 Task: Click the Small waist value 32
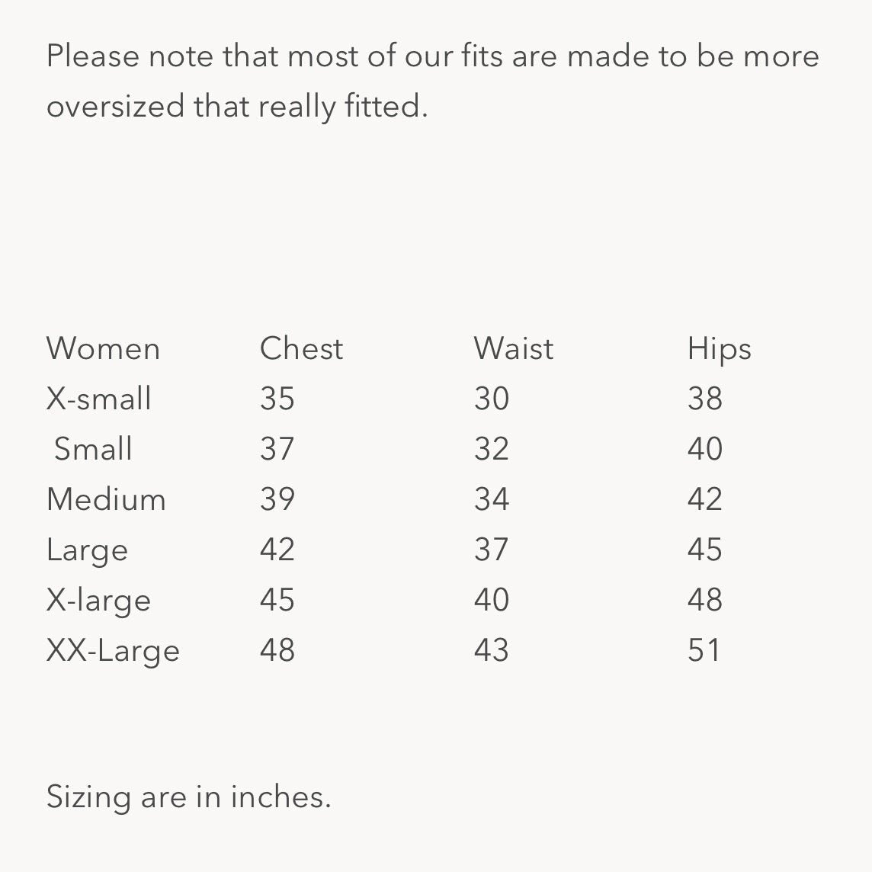[x=491, y=449]
